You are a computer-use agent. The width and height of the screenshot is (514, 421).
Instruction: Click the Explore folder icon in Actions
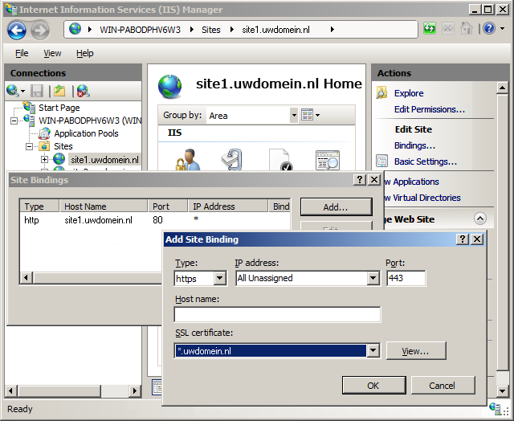pyautogui.click(x=382, y=93)
